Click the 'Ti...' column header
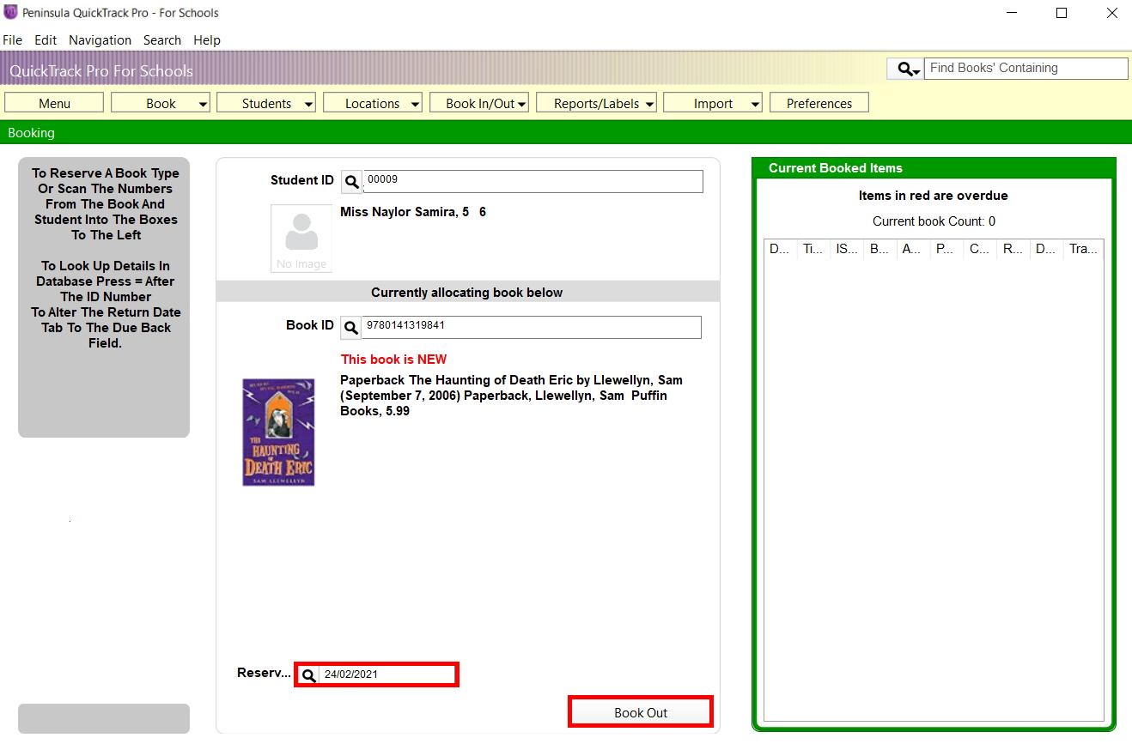1132x744 pixels. click(x=813, y=250)
